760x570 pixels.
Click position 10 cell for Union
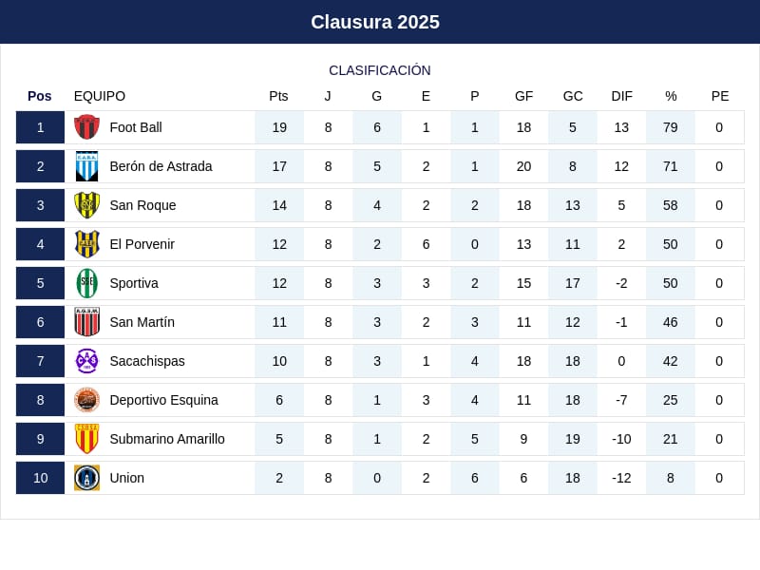pyautogui.click(x=40, y=478)
